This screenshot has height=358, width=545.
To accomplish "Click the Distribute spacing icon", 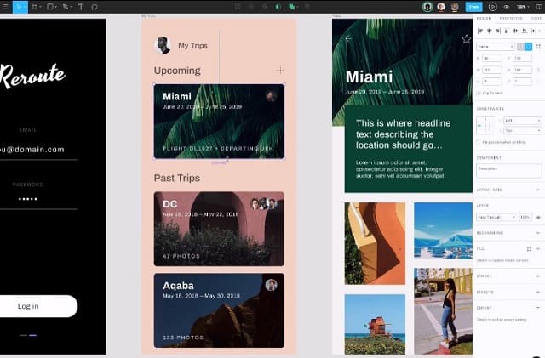I will point(534,31).
